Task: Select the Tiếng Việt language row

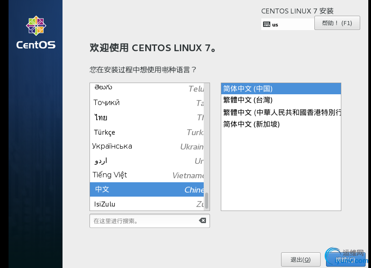Action: click(147, 175)
